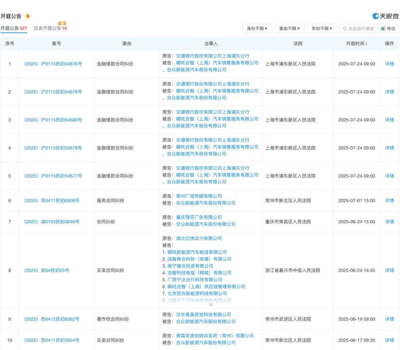The image size is (400, 350).
Task: View 详情 for row 10 case
Action: coord(389,340)
